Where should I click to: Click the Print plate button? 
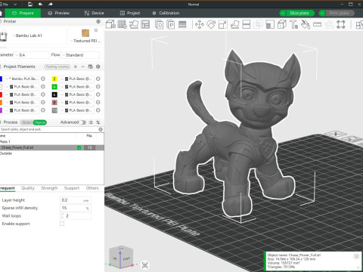click(x=340, y=13)
